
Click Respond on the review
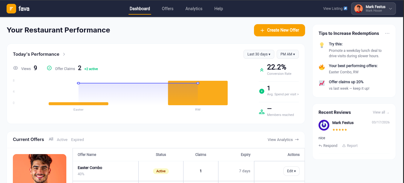tap(328, 146)
